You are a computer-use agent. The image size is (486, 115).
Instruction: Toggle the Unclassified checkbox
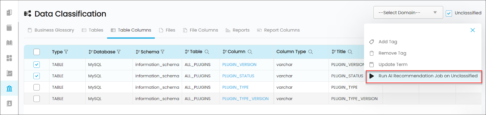[449, 13]
